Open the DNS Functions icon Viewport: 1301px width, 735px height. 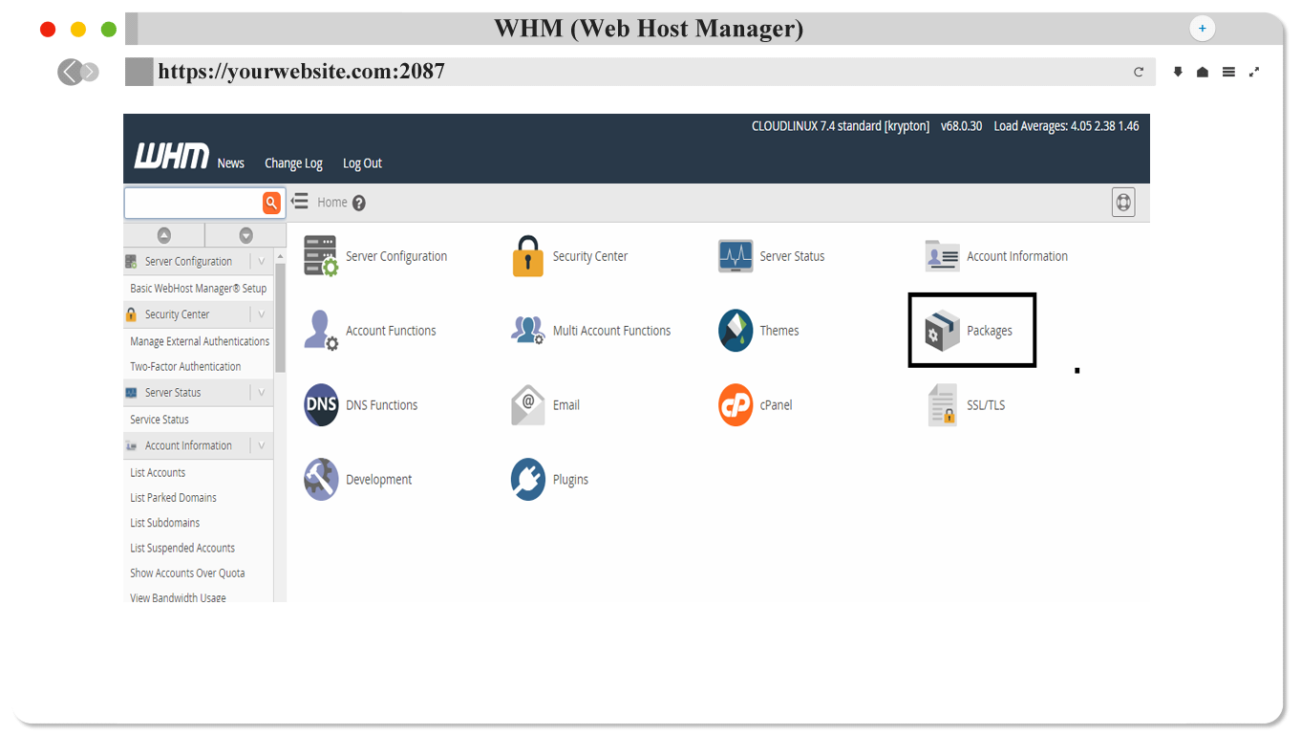[321, 405]
